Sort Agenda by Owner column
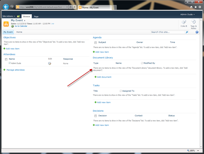Image resolution: width=204 pixels, height=154 pixels. tap(140, 42)
